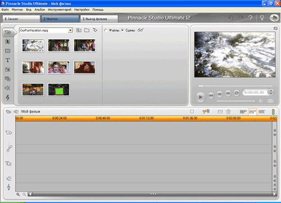Open the Альбом menu
The image size is (281, 203).
pyautogui.click(x=40, y=10)
